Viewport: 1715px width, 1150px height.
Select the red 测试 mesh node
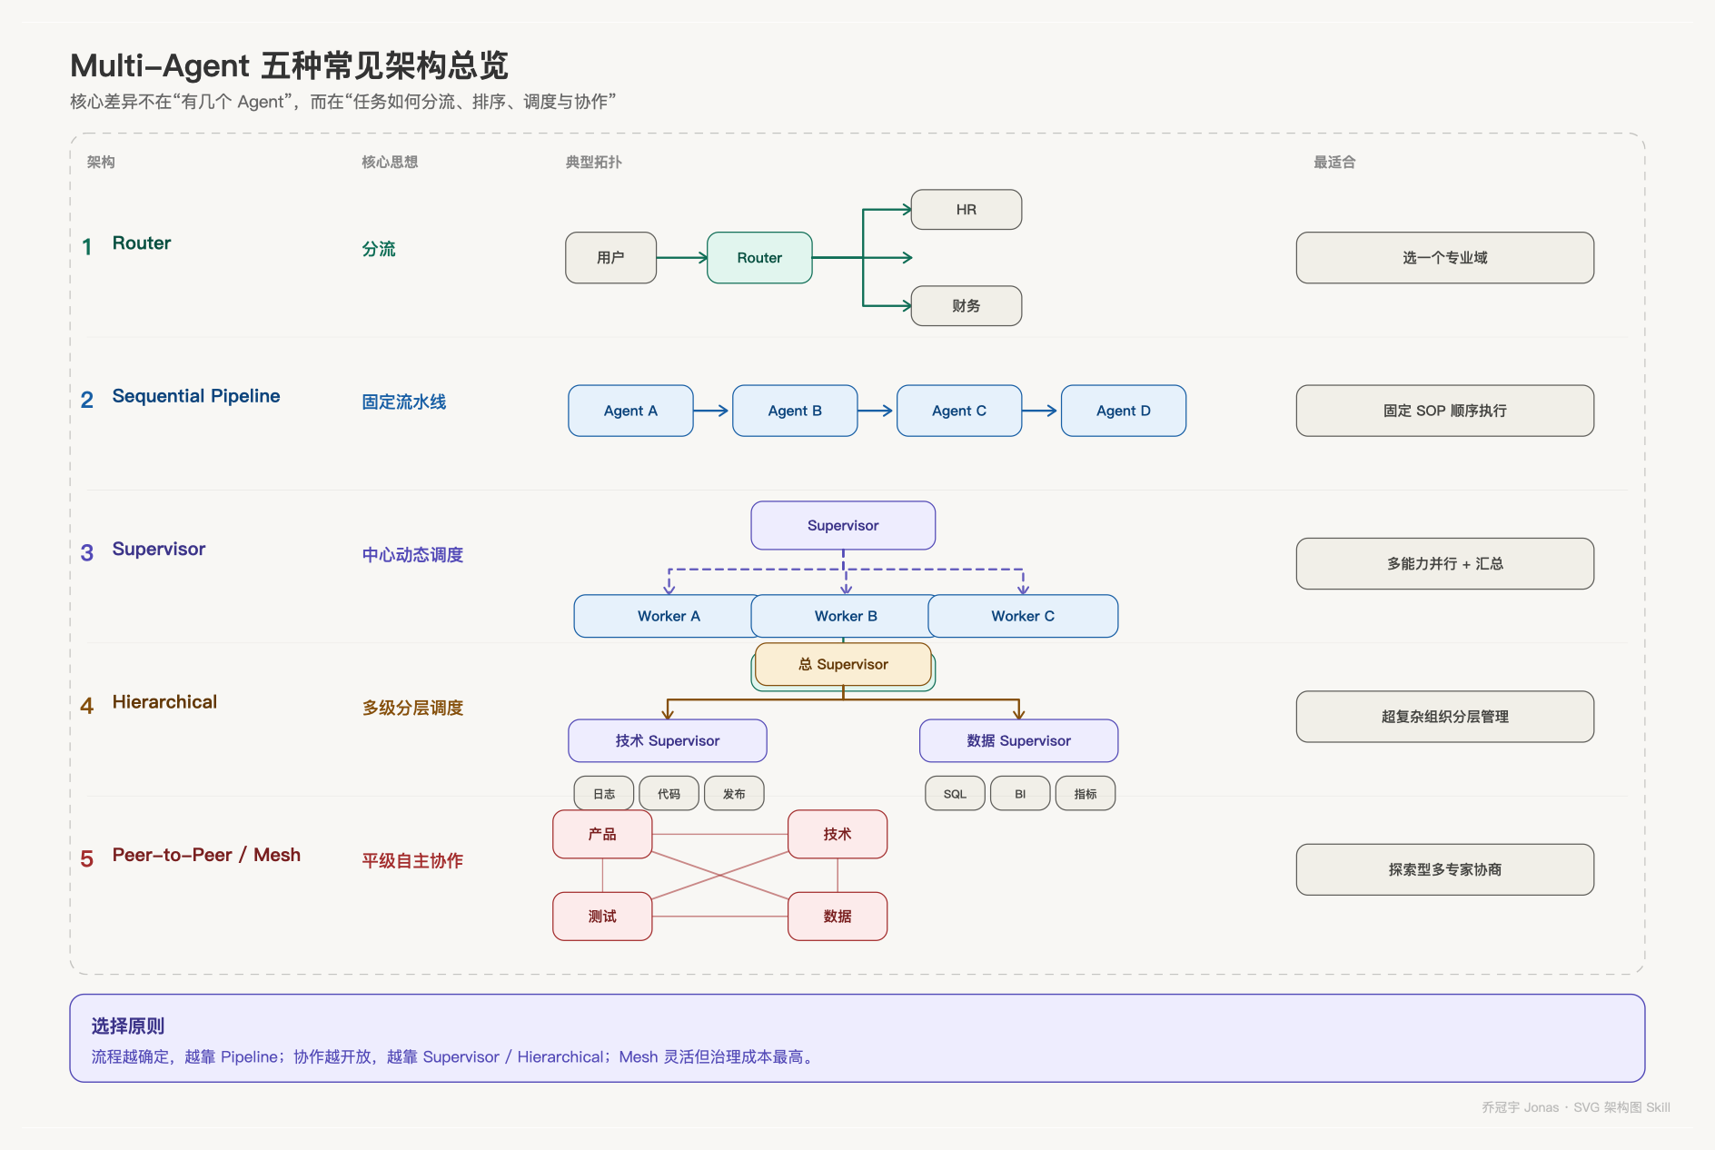coord(602,917)
